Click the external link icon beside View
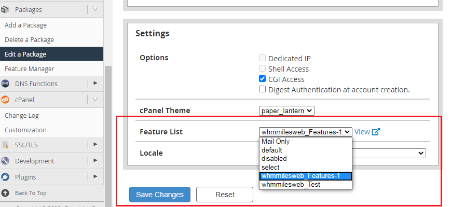This screenshot has width=451, height=207. click(x=376, y=132)
